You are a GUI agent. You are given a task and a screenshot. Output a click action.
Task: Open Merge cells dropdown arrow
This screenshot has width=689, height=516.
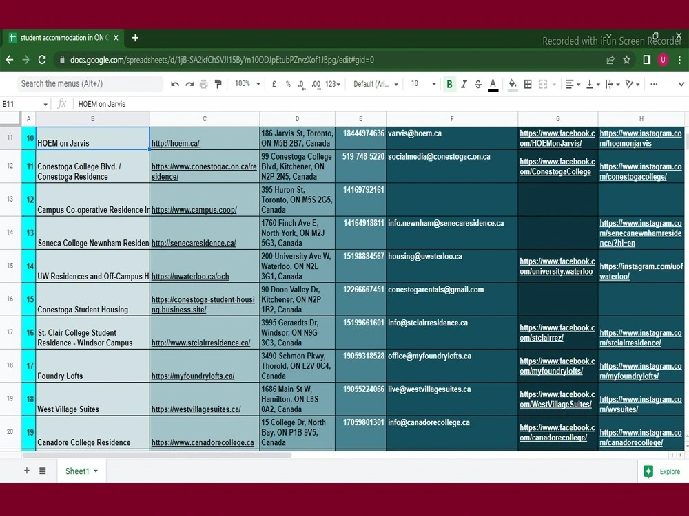pyautogui.click(x=554, y=84)
